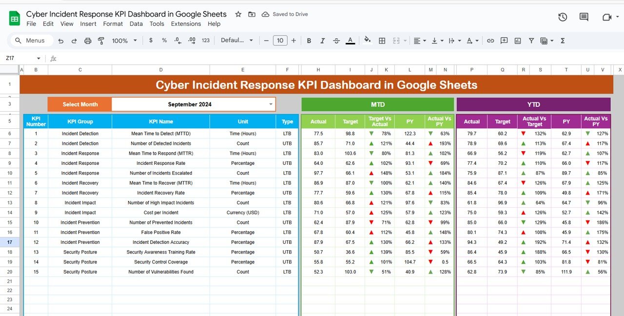Print the spreadsheet using the printer icon
Screen dimensions: 624x316
tap(88, 41)
